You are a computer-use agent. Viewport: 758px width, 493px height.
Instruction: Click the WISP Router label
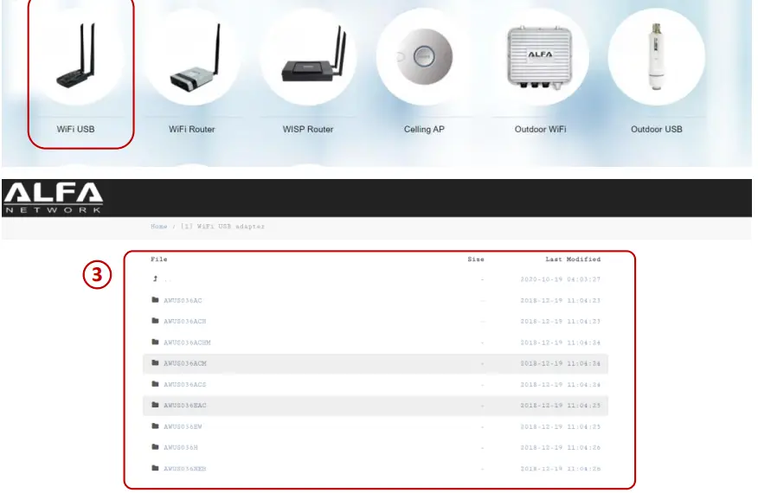(308, 129)
